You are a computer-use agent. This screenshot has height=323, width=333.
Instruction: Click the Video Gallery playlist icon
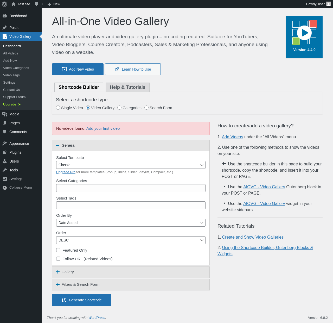[x=5, y=36]
